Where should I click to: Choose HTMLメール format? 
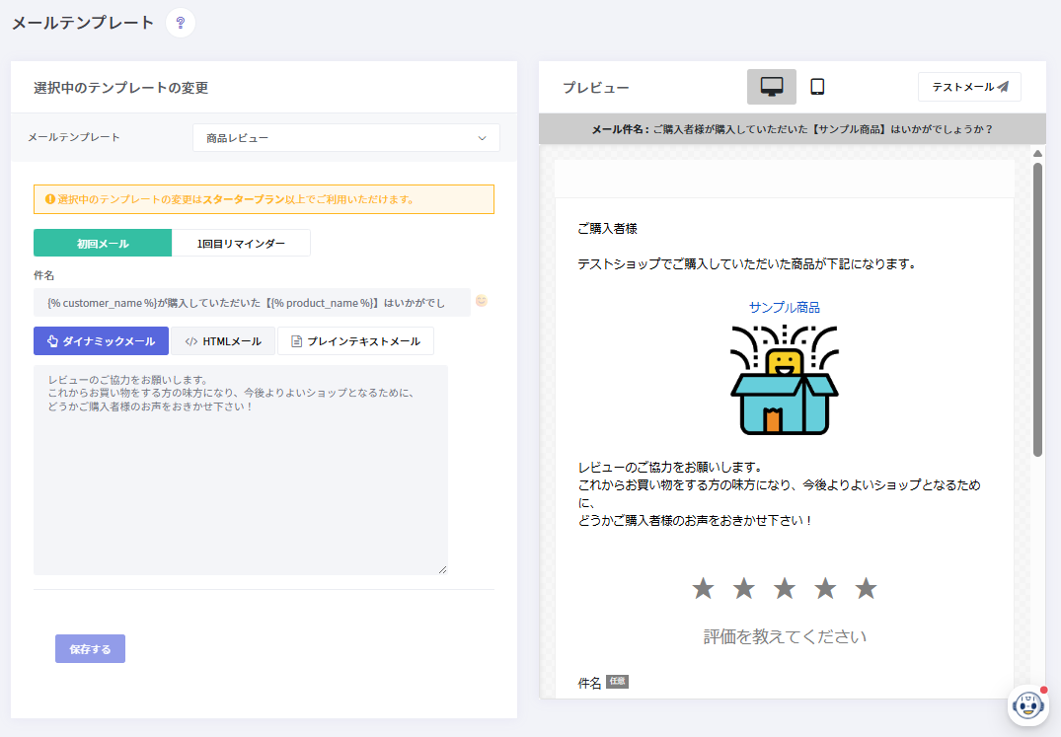click(223, 341)
